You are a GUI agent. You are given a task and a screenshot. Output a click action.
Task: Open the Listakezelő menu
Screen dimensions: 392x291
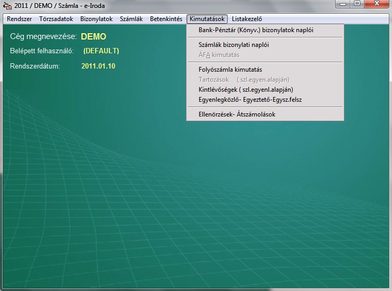pyautogui.click(x=247, y=19)
